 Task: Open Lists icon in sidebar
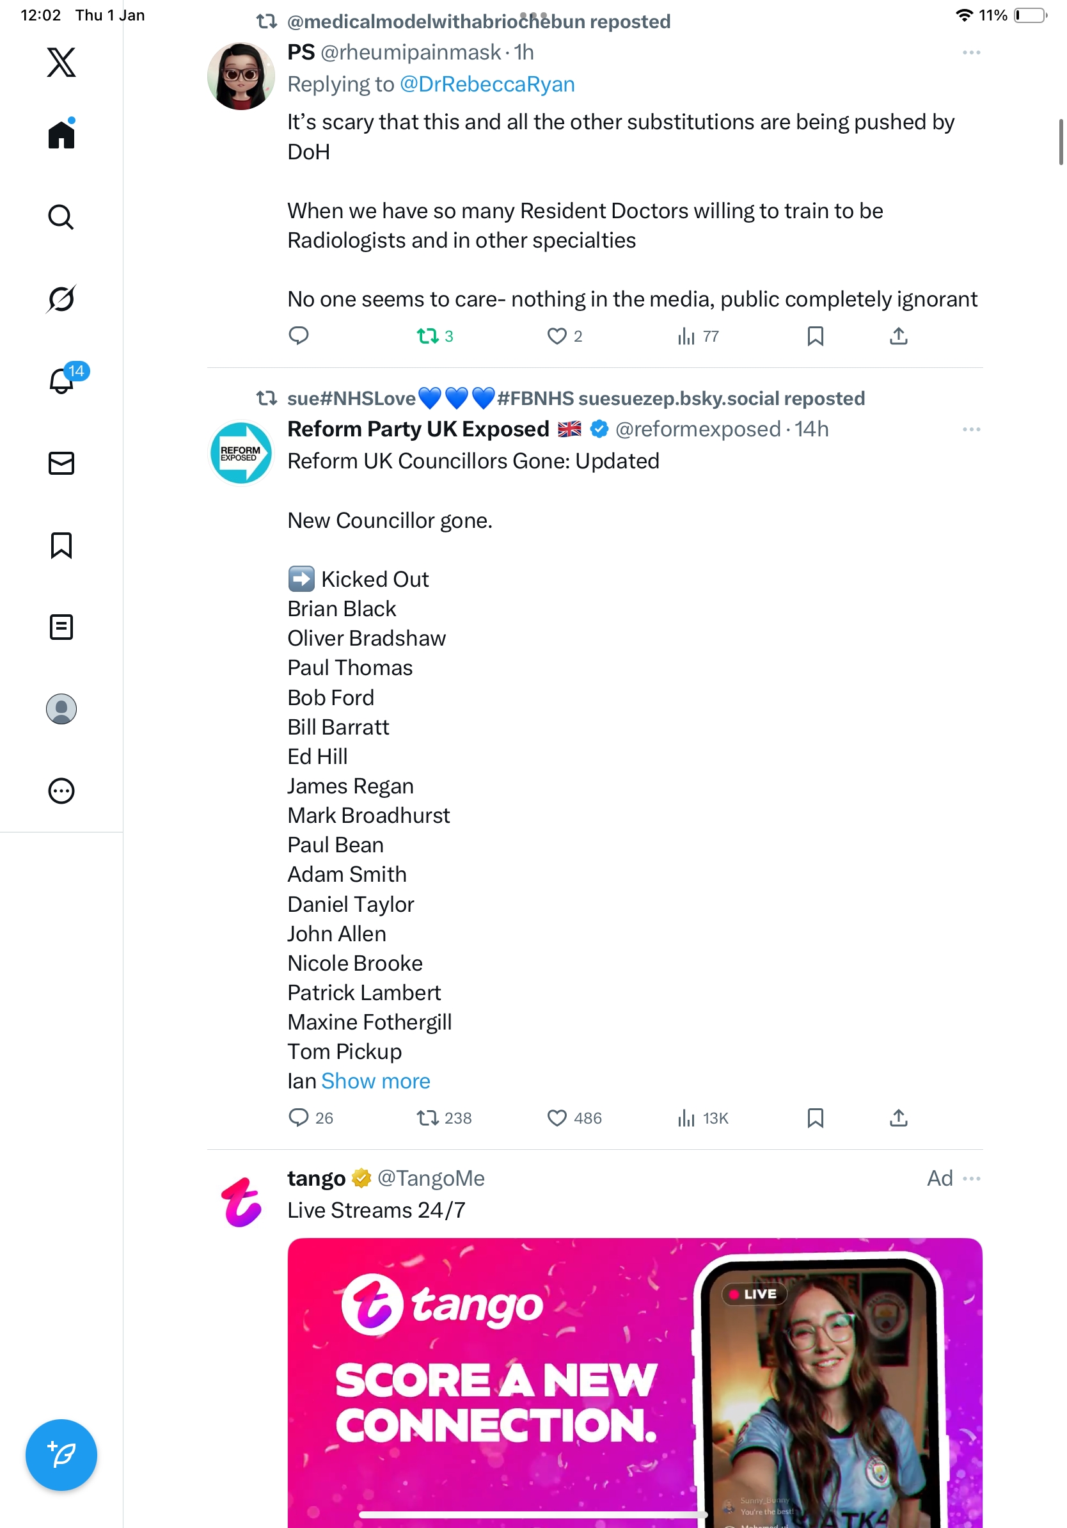pyautogui.click(x=61, y=627)
